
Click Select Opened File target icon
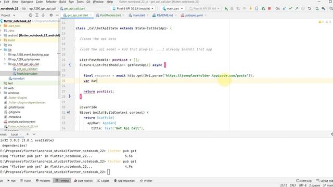[31, 15]
